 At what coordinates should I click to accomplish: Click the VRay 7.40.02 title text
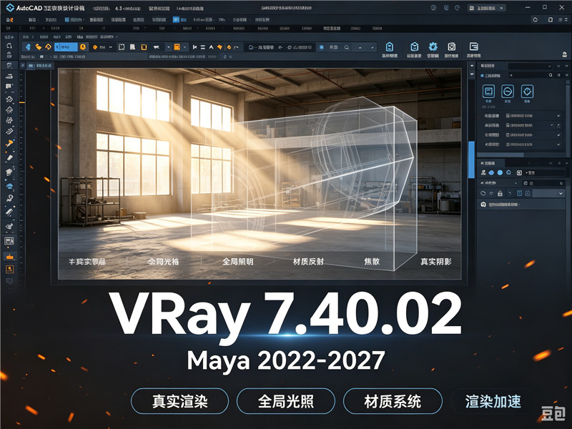286,317
